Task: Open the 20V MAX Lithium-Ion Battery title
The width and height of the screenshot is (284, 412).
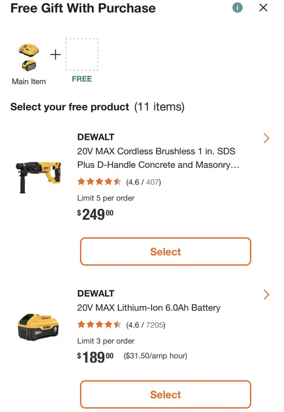Action: tap(149, 308)
